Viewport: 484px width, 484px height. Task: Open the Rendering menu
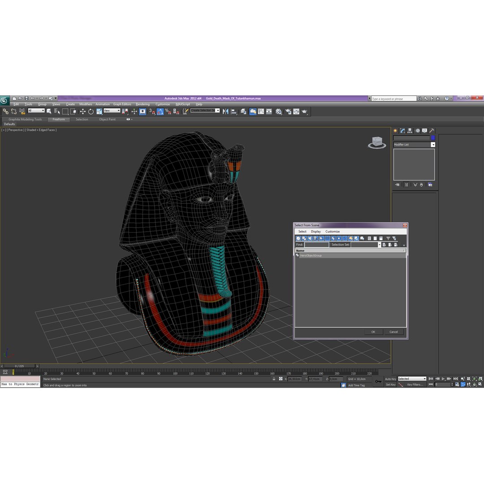click(143, 104)
